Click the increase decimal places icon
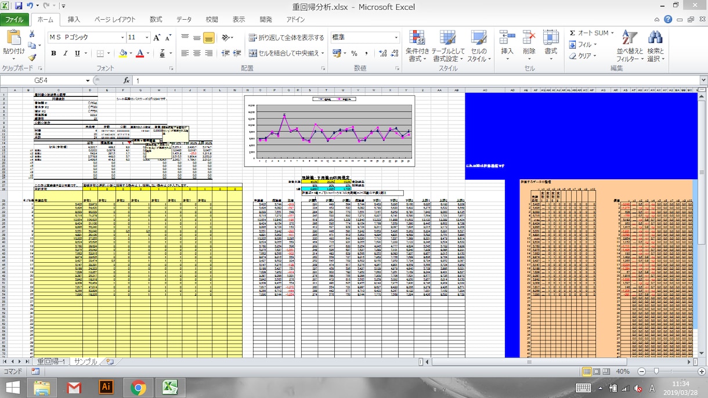This screenshot has width=708, height=398. [383, 53]
